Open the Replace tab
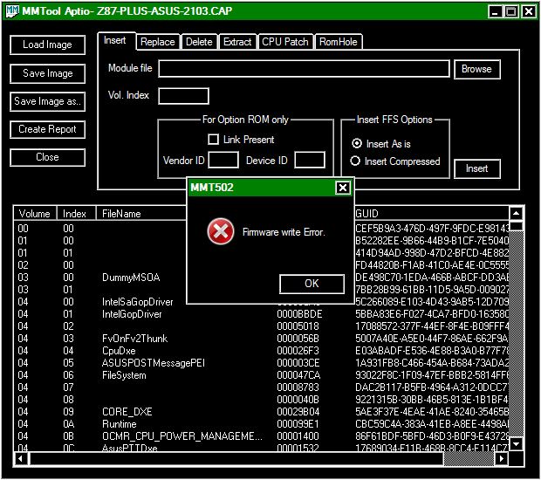 tap(158, 42)
